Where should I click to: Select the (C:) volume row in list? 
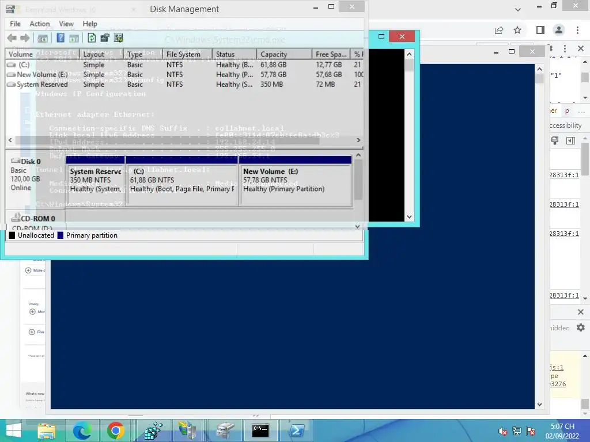(x=184, y=64)
